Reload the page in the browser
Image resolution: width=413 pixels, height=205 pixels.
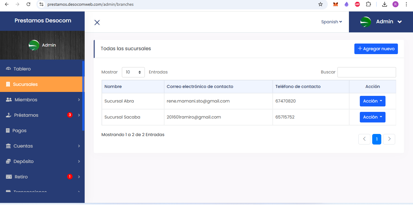click(28, 4)
